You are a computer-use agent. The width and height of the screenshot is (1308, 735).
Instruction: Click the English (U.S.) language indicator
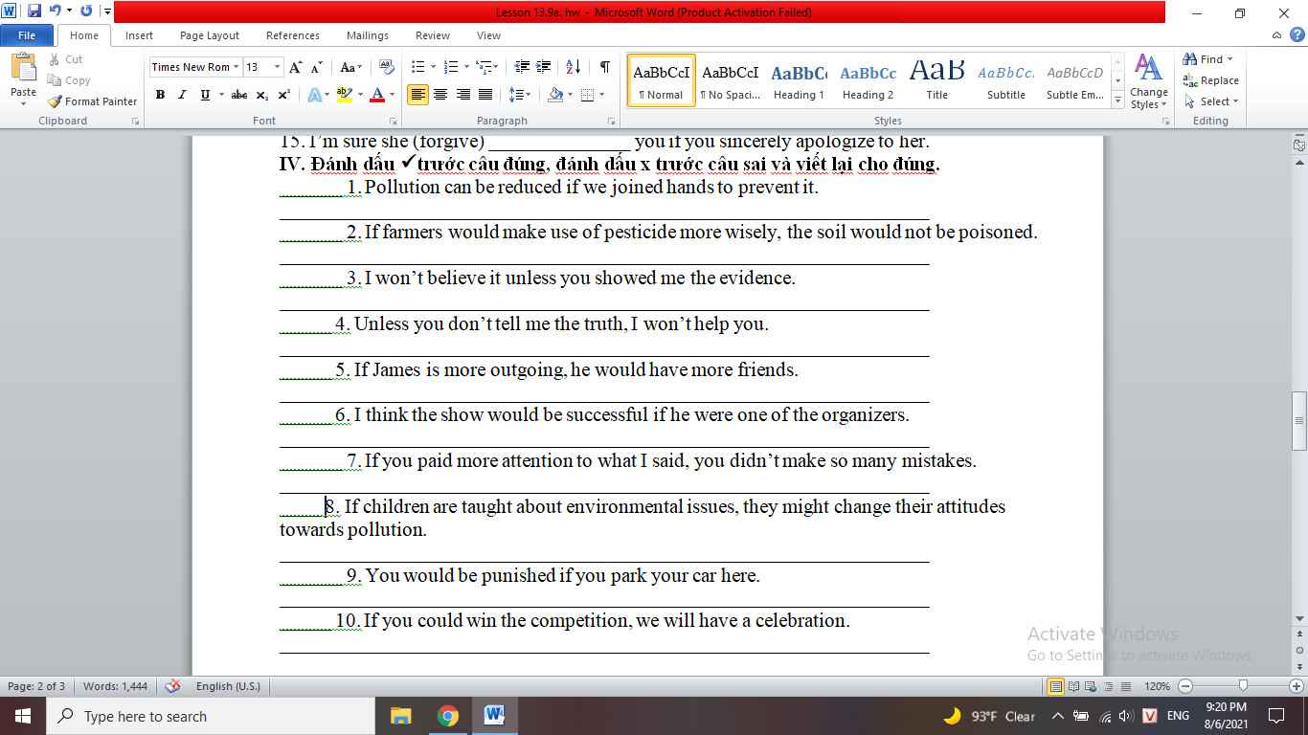pyautogui.click(x=228, y=686)
